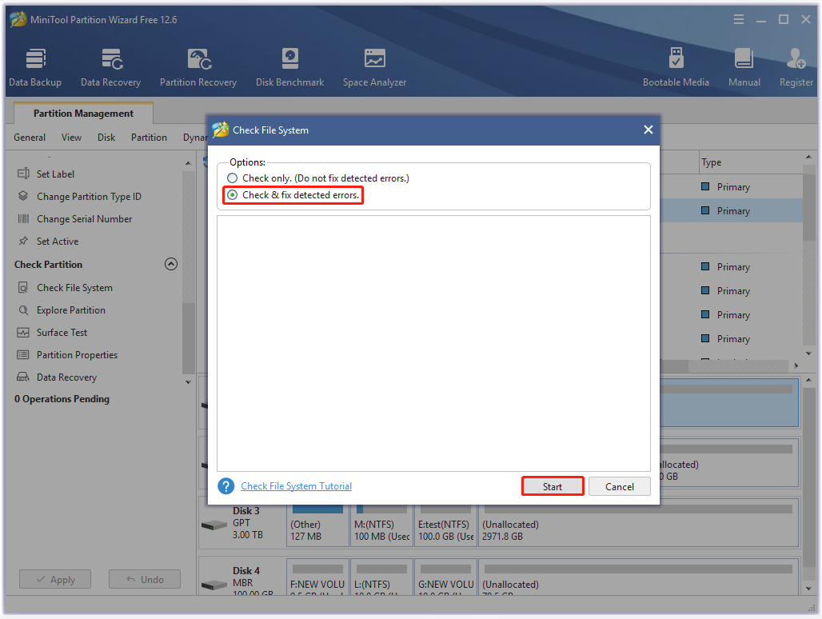Click 0 Operations Pending text
Screen dimensions: 822x619
62,399
